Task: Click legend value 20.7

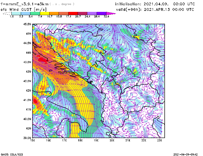Action: pyautogui.click(x=78, y=16)
